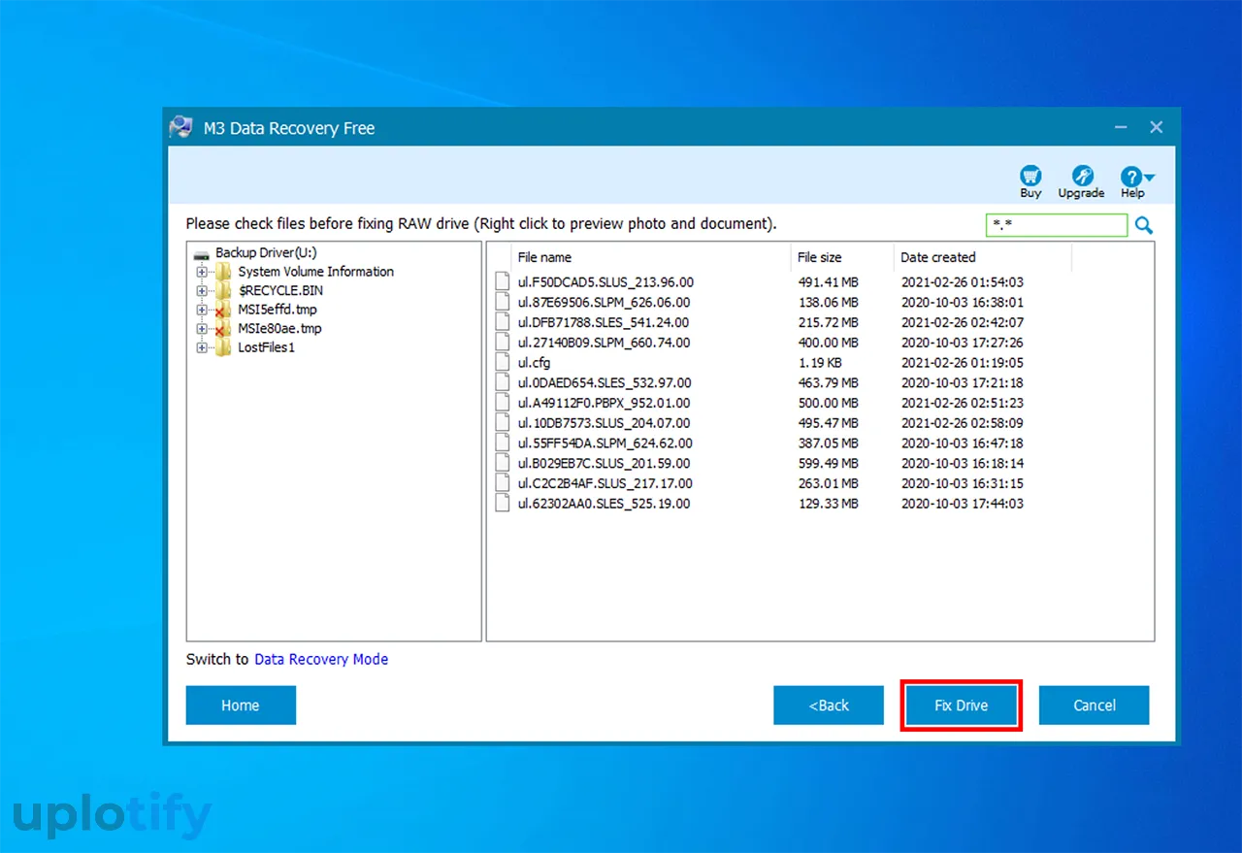Image resolution: width=1242 pixels, height=853 pixels.
Task: Minimize the M3 Data Recovery window
Action: [x=1121, y=127]
